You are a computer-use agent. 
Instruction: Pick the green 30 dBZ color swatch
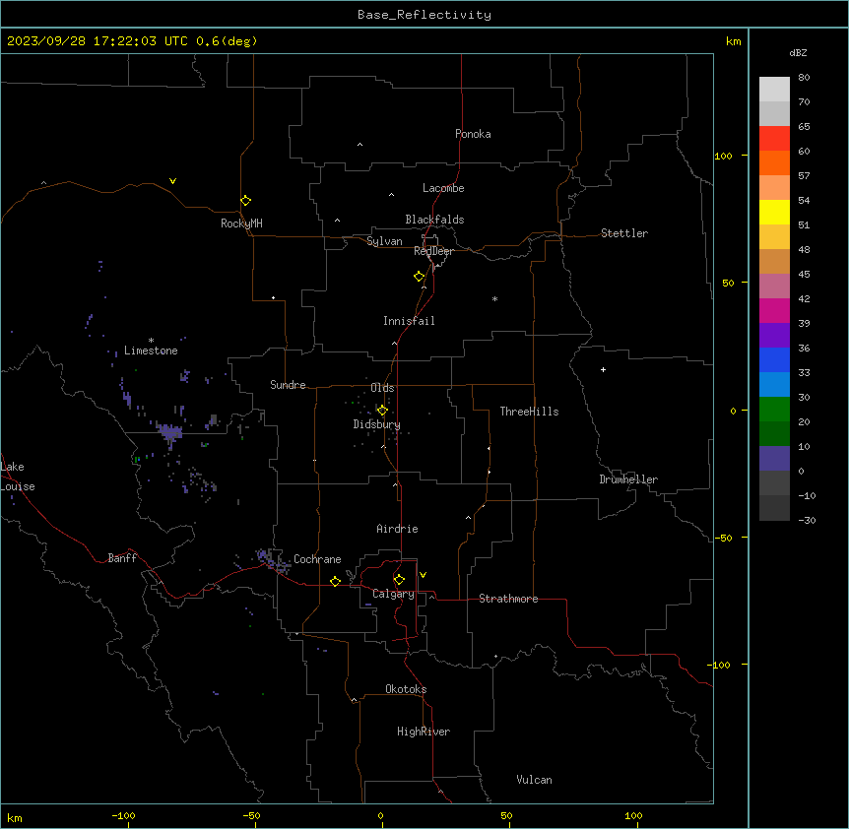click(x=774, y=410)
